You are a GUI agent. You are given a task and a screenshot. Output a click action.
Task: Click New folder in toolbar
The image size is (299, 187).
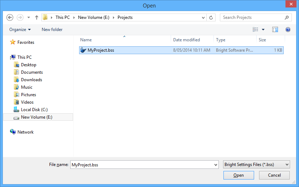[52, 30]
